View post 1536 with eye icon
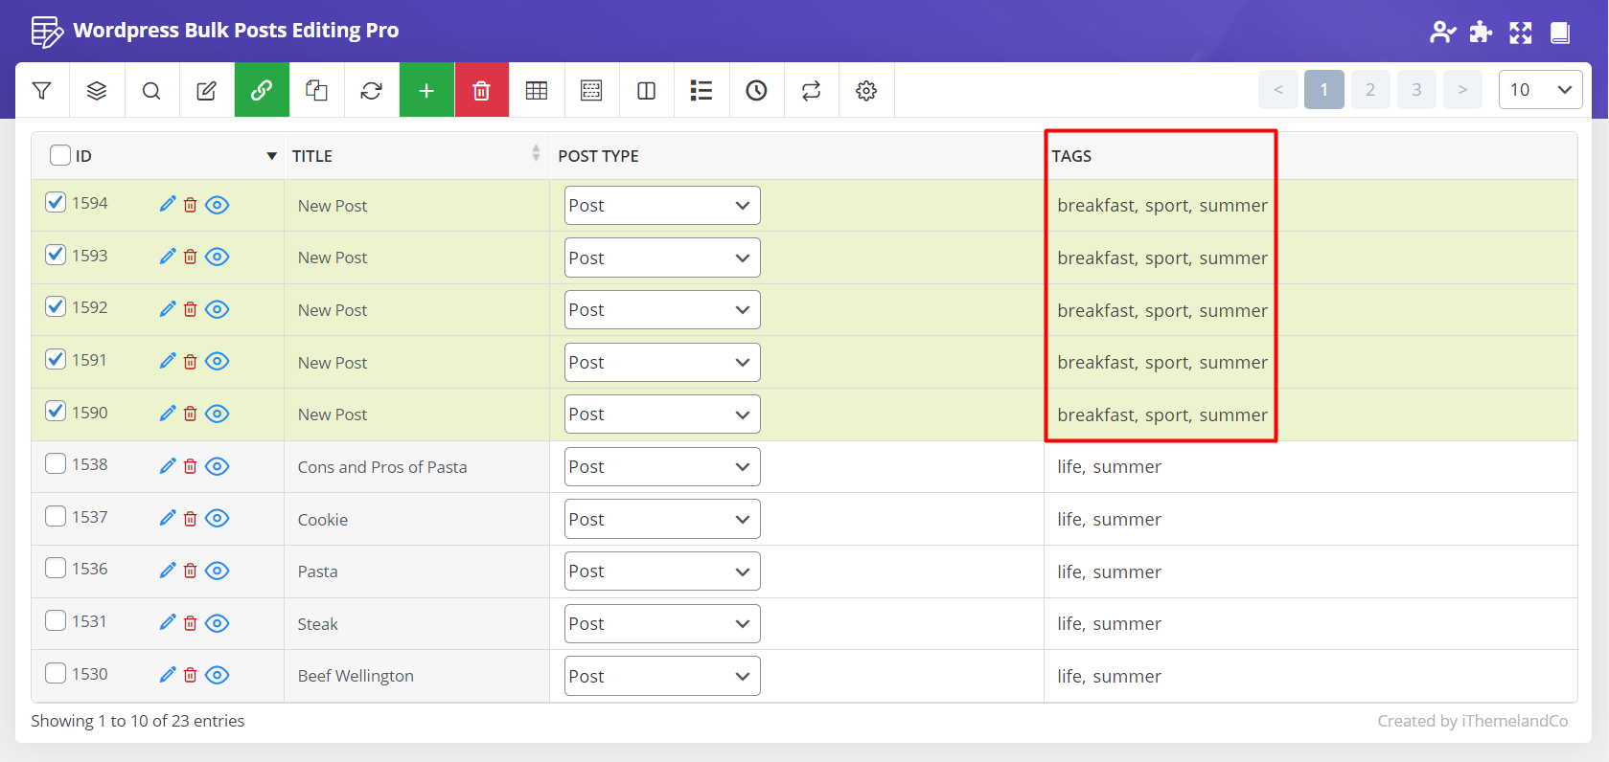Screen dimensions: 1609x762 [218, 571]
